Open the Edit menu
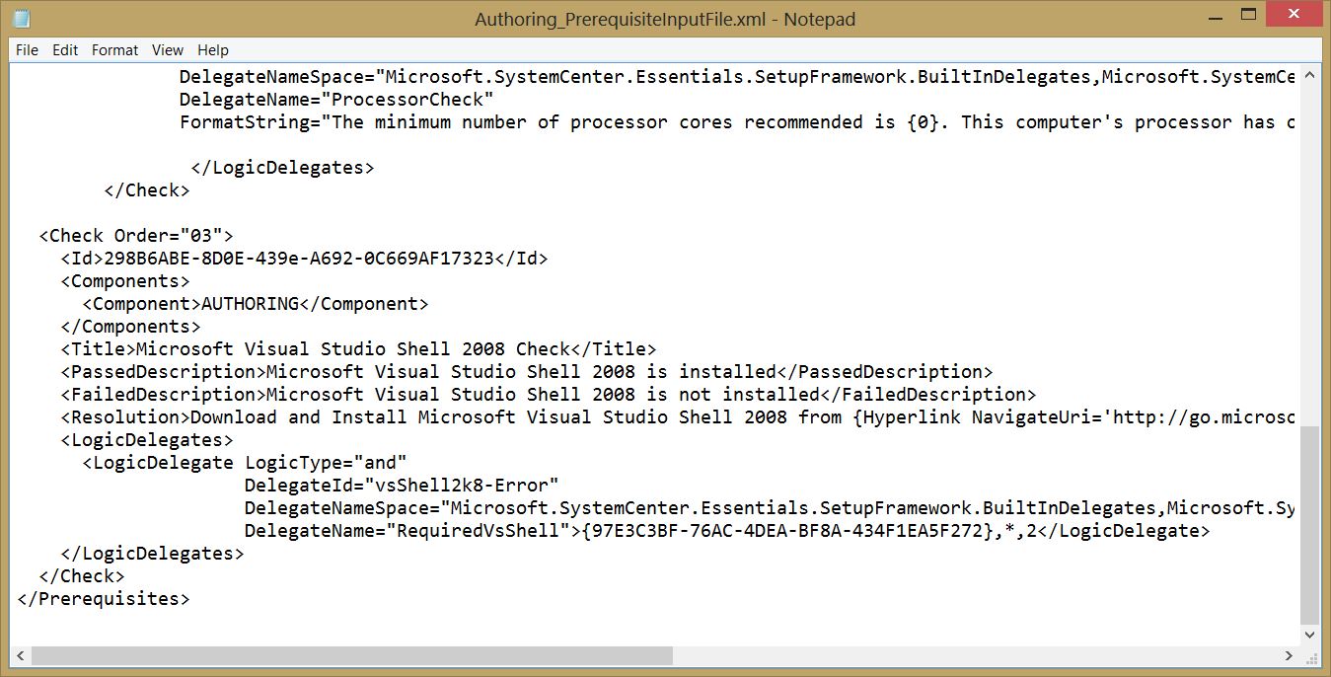The image size is (1331, 677). click(x=65, y=50)
